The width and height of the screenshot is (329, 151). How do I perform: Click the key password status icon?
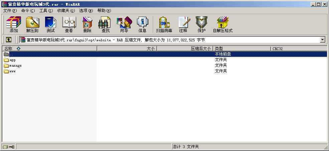(12, 147)
